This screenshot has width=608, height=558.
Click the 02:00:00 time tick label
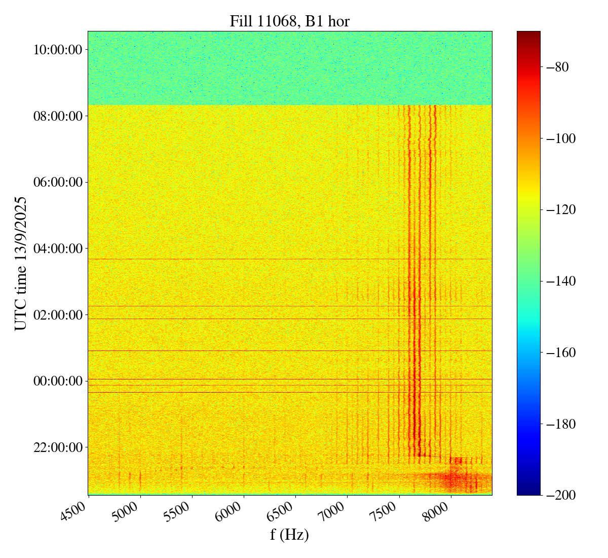click(x=58, y=315)
